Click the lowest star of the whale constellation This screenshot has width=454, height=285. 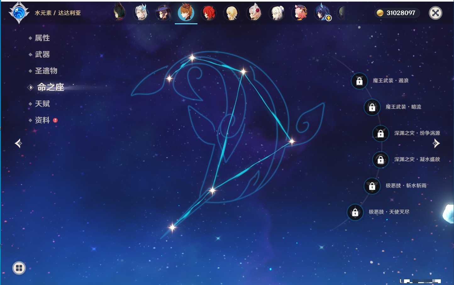[172, 227]
